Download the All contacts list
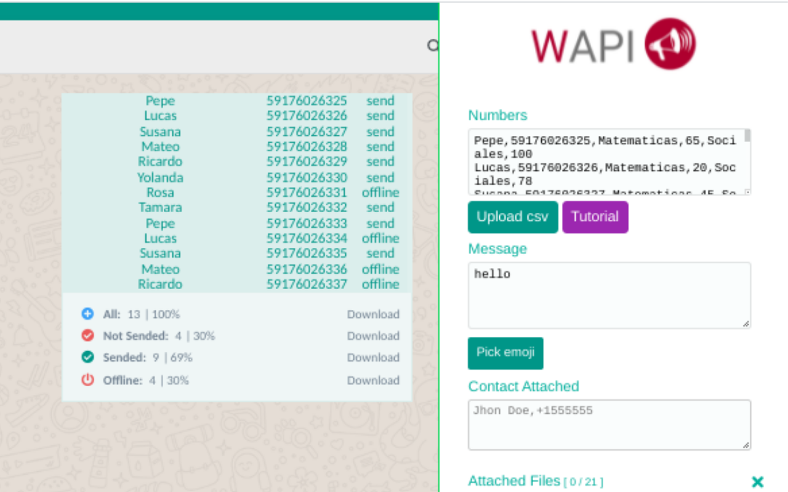The image size is (788, 492). 373,314
